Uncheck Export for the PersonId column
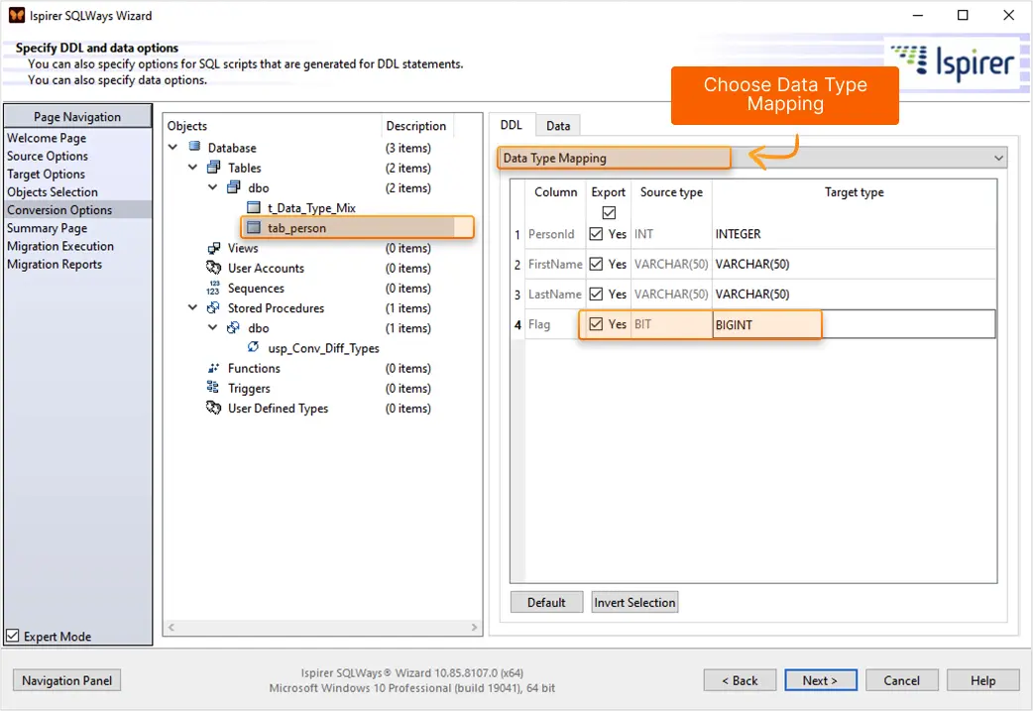Viewport: 1033px width, 711px height. [x=596, y=234]
